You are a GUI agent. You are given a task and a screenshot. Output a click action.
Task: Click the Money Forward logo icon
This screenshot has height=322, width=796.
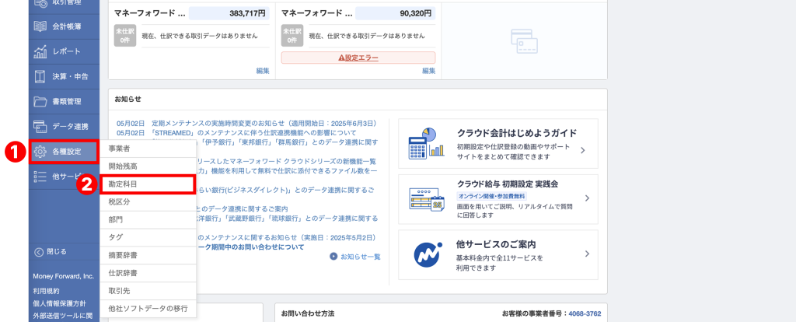tap(427, 254)
